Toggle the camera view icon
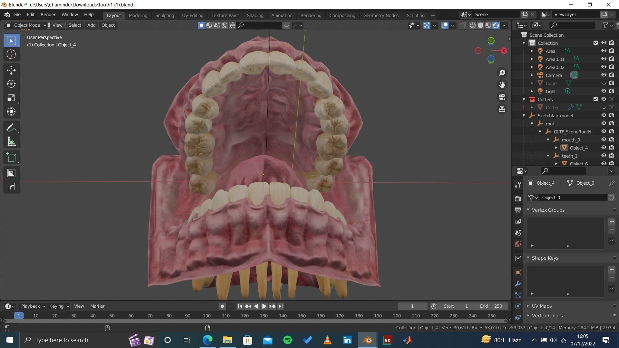 pos(502,97)
